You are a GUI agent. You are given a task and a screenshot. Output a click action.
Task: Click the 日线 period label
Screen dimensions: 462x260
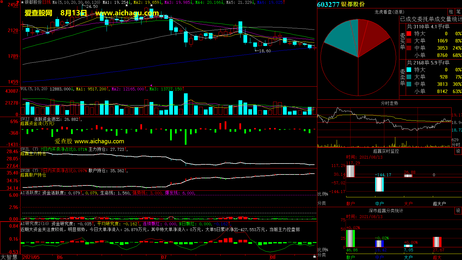[46, 2]
